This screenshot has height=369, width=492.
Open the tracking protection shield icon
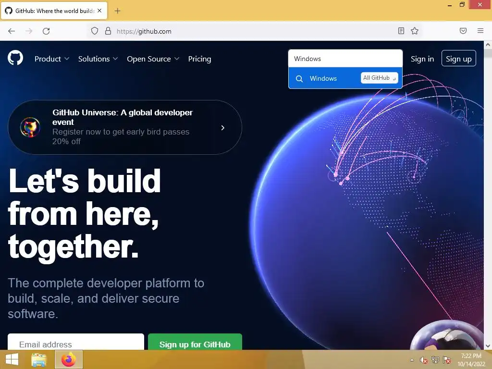[x=95, y=31]
